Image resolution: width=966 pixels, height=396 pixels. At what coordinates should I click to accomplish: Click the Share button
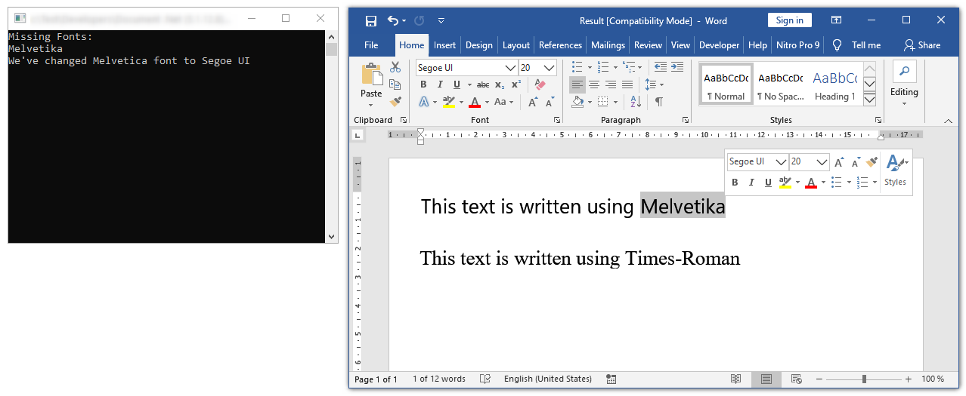coord(922,45)
